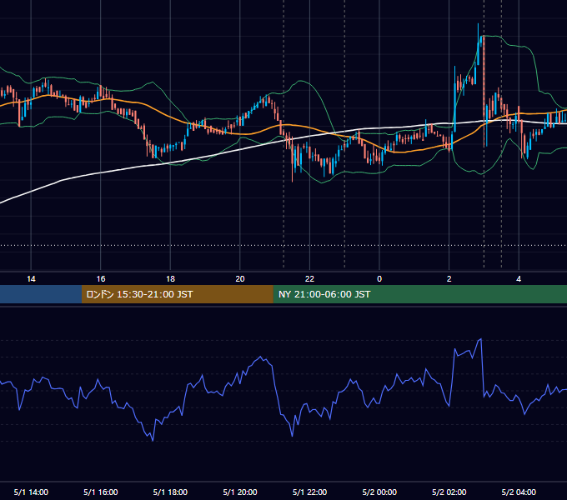Image resolution: width=567 pixels, height=500 pixels.
Task: Click the oscillator low just before 18:00
Action: [x=153, y=440]
